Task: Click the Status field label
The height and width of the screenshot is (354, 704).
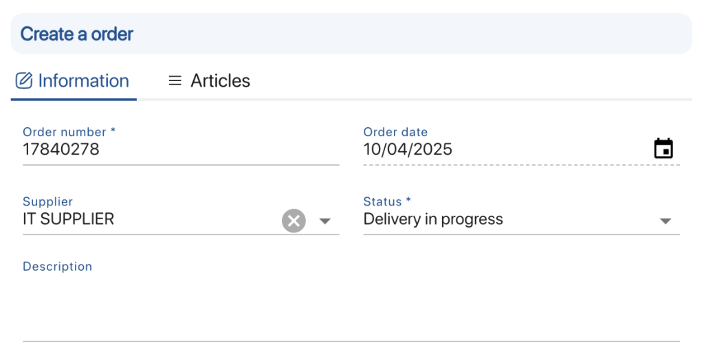Action: tap(386, 201)
